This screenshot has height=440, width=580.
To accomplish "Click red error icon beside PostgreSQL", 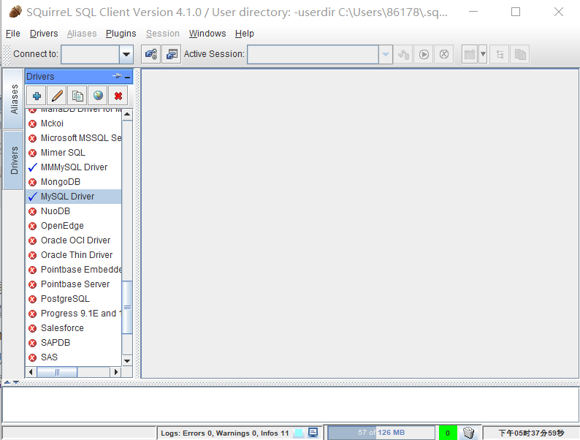I will [33, 299].
